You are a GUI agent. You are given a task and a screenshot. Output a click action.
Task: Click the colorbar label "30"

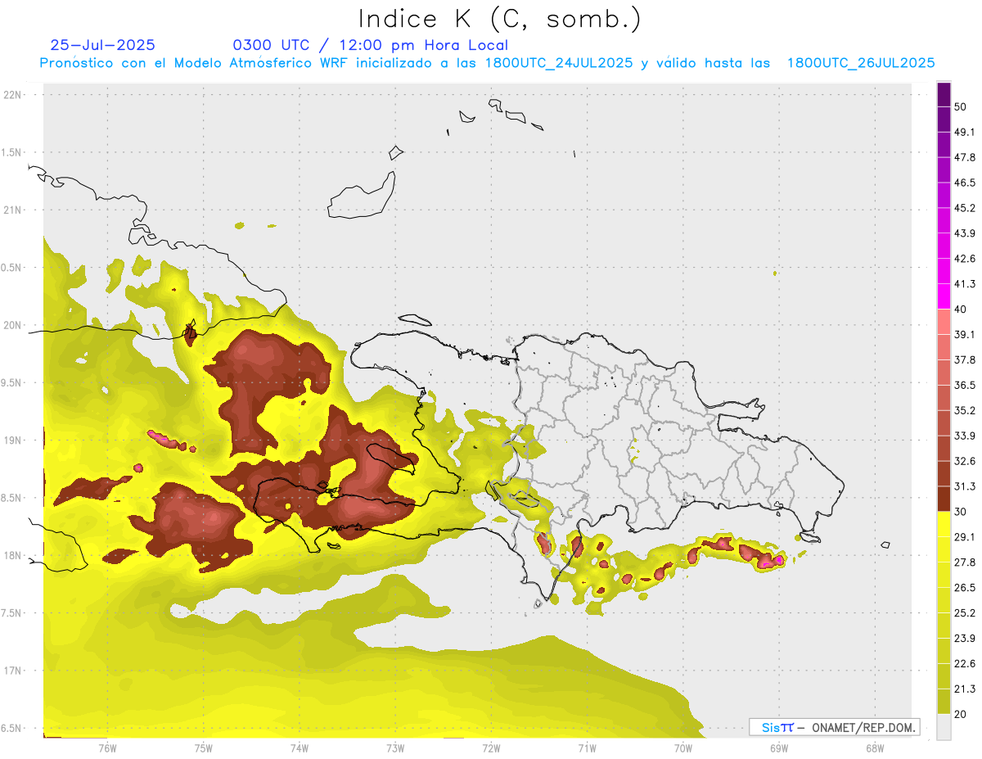point(961,512)
